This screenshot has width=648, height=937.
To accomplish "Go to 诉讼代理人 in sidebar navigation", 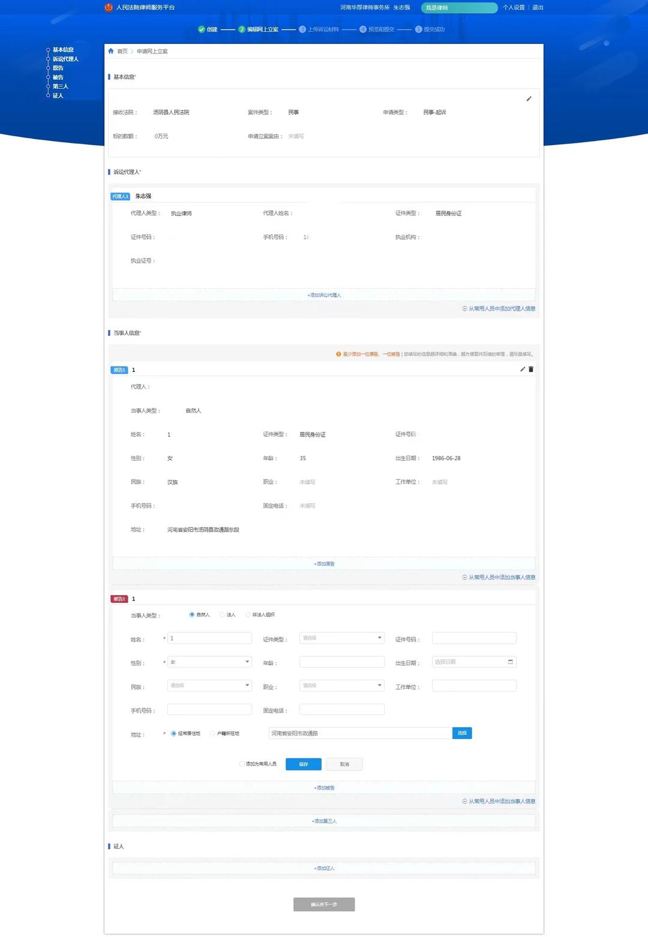I will click(65, 59).
